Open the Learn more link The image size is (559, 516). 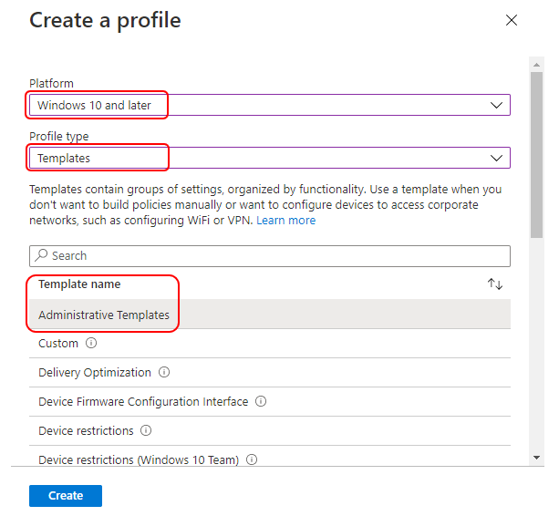point(286,221)
